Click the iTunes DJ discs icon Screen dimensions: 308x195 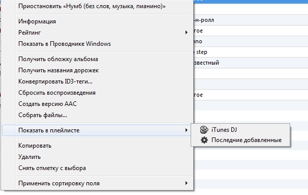[204, 130]
